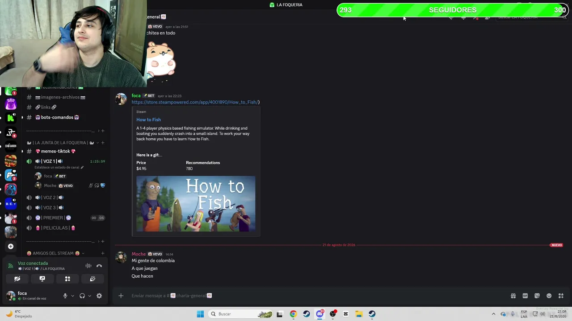Click the Discord taskbar icon
Image resolution: width=572 pixels, height=321 pixels.
click(x=320, y=314)
